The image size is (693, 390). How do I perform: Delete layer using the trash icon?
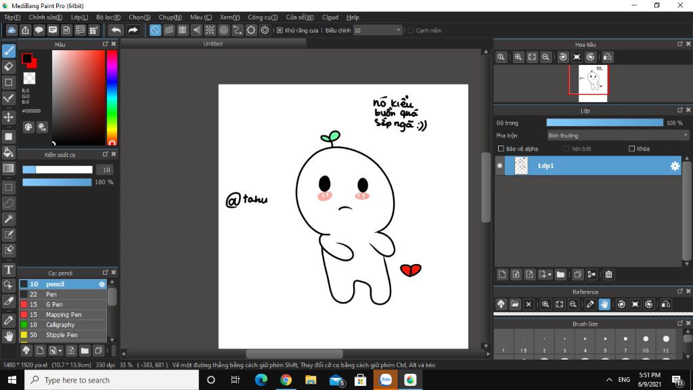click(608, 275)
